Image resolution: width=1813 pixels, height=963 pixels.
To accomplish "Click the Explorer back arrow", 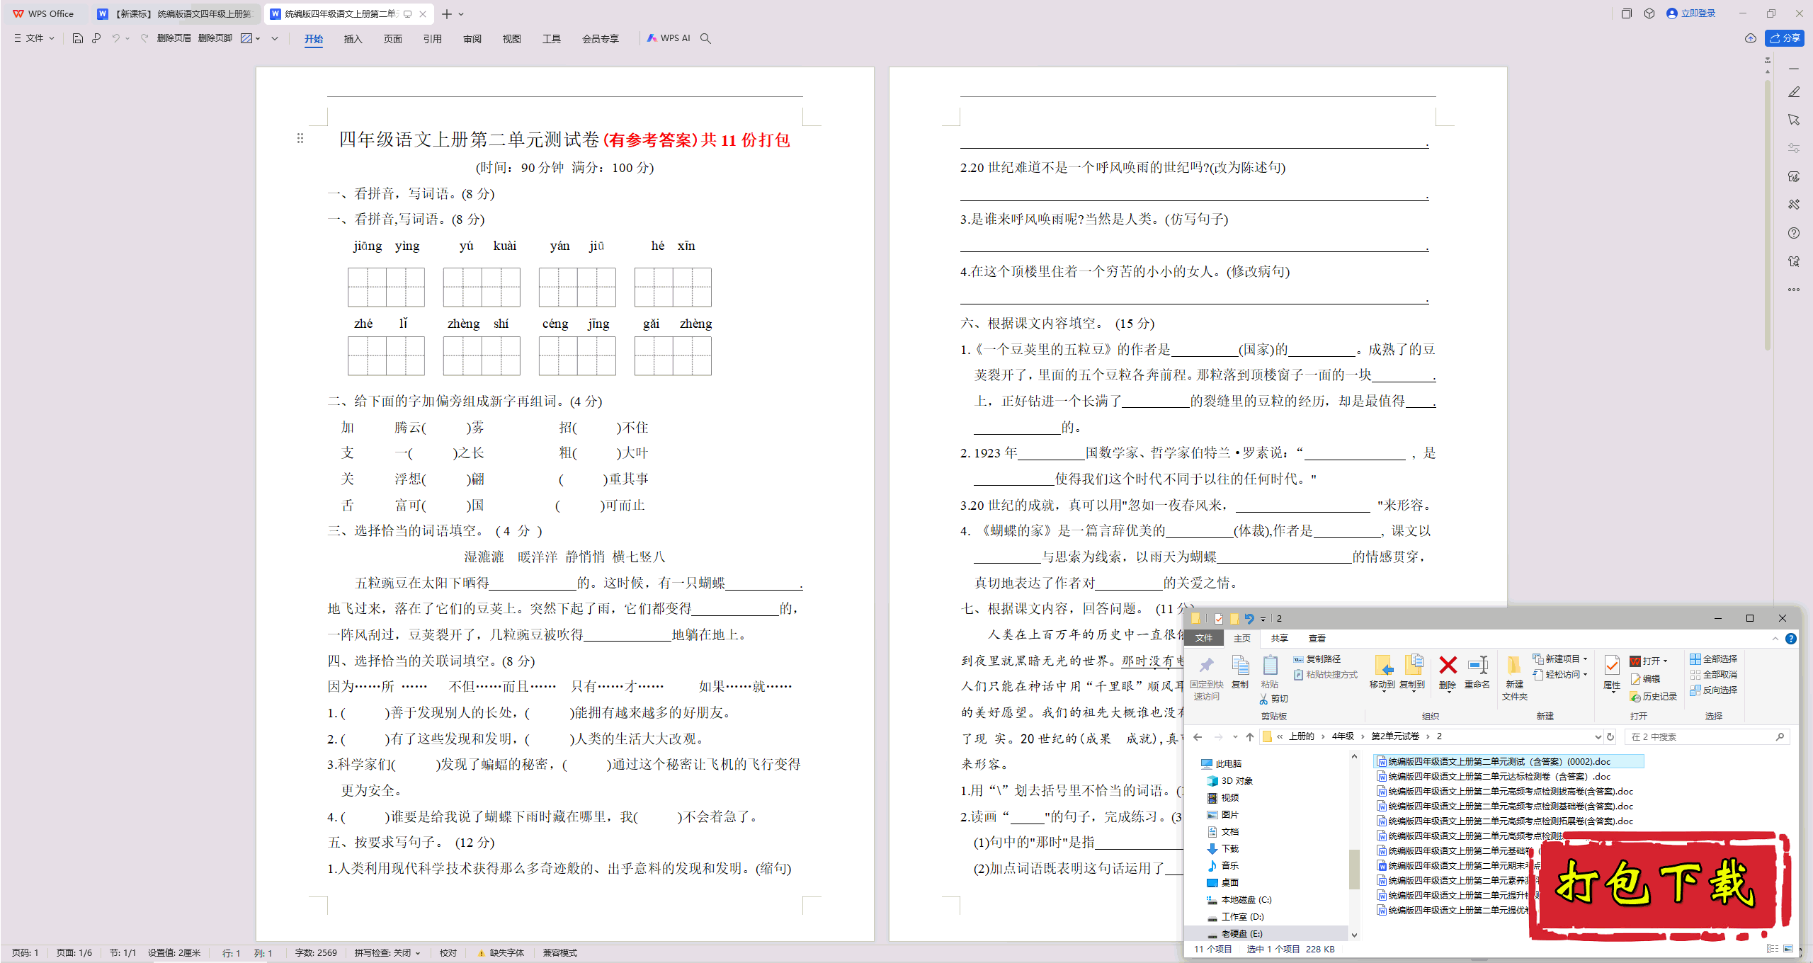I will pos(1198,737).
